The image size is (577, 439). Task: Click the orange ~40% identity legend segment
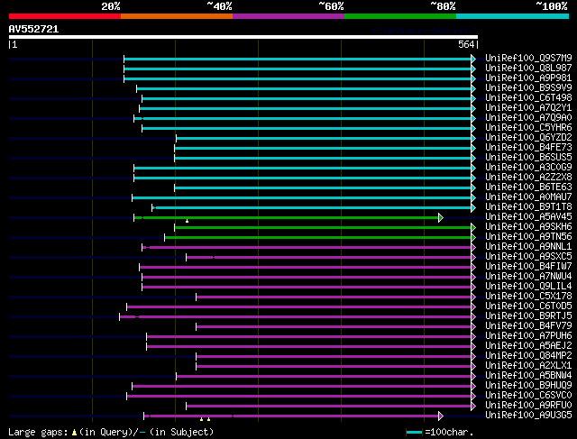click(x=177, y=16)
